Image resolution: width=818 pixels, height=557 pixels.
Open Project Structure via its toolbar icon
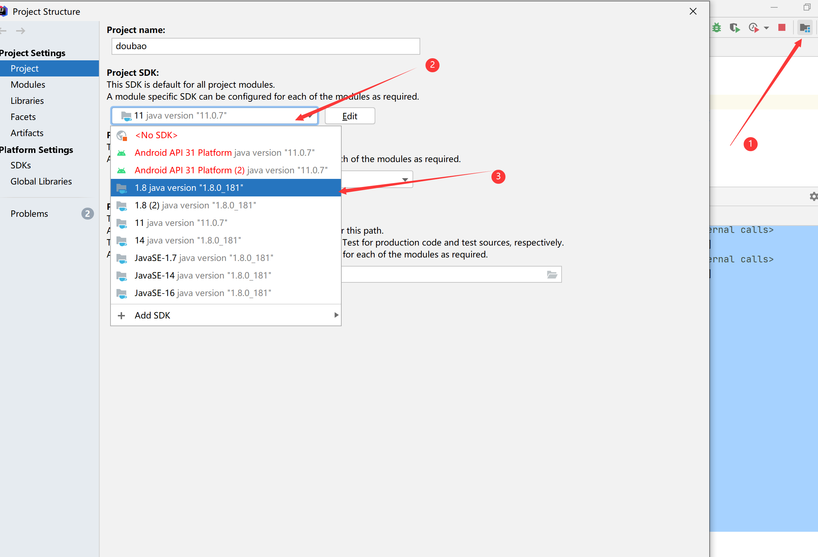(804, 27)
